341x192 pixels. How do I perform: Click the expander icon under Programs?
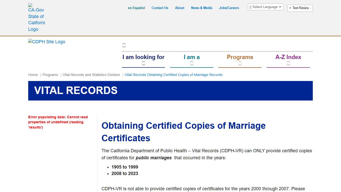[x=240, y=63]
